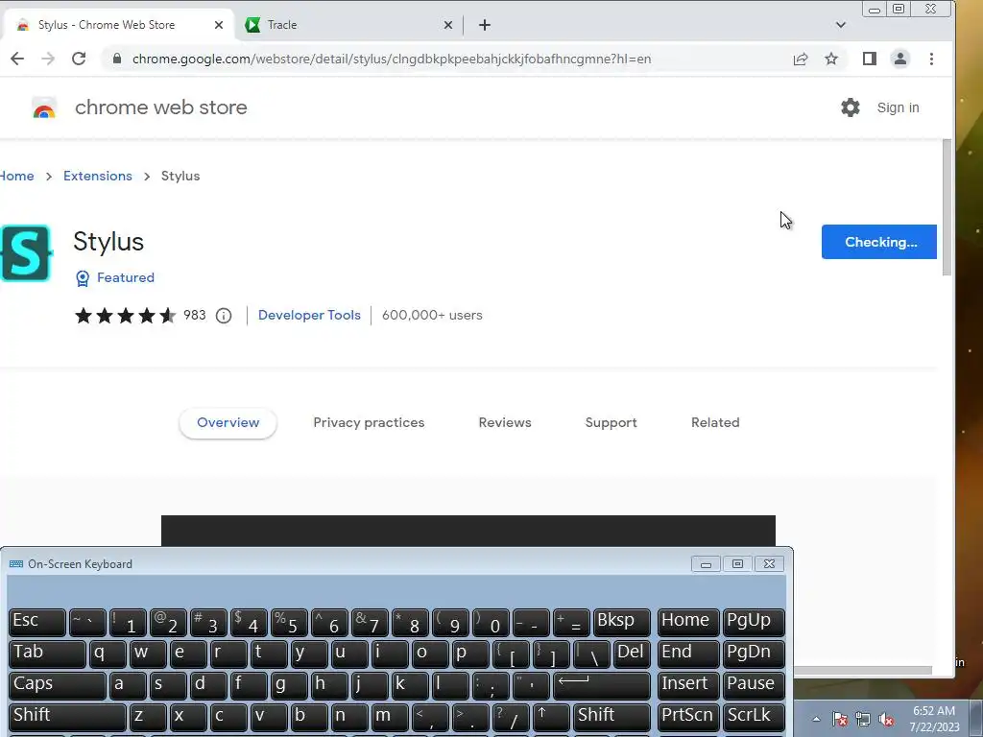Click the chrome web store logo
This screenshot has height=737, width=983.
coord(44,107)
